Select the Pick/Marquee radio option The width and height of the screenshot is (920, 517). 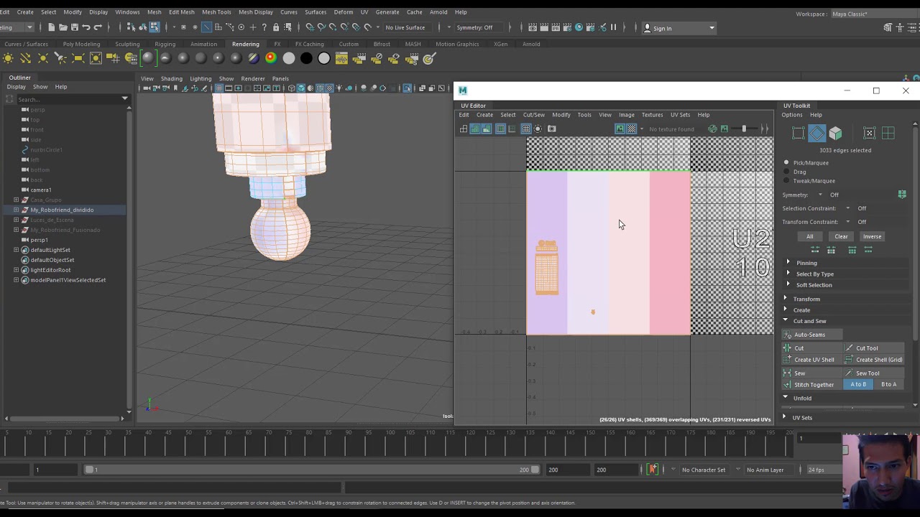(786, 163)
